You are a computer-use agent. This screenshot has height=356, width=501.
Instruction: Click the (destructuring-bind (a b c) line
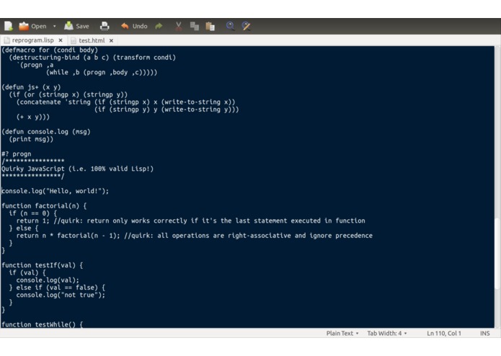point(92,58)
